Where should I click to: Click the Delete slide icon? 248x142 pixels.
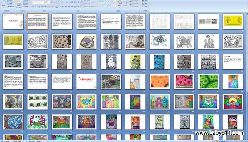pos(24,6)
